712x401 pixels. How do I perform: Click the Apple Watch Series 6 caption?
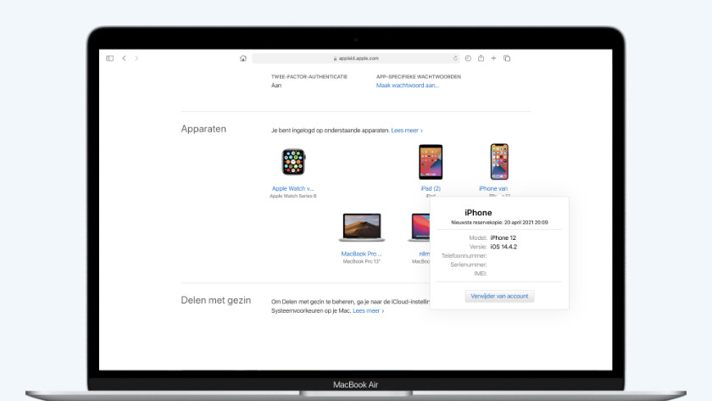point(293,196)
